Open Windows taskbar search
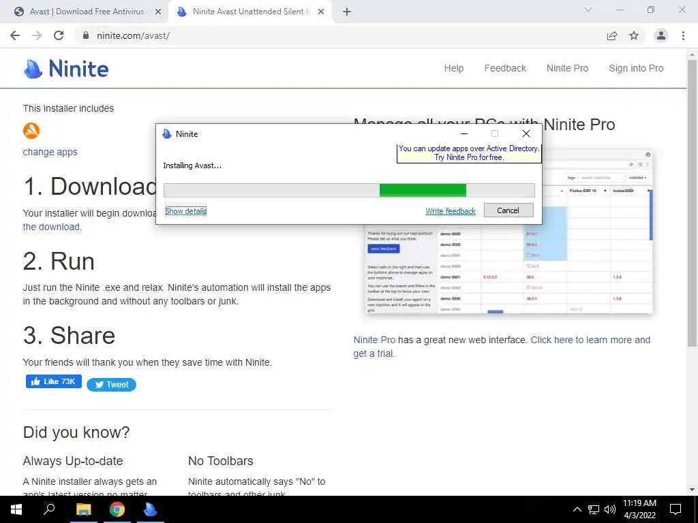This screenshot has width=698, height=523. (x=49, y=509)
